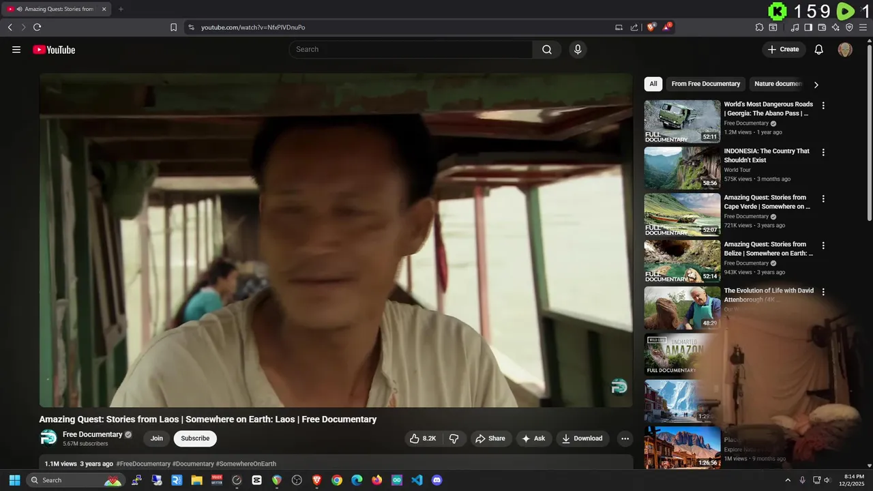Click the Ask button

pos(534,438)
